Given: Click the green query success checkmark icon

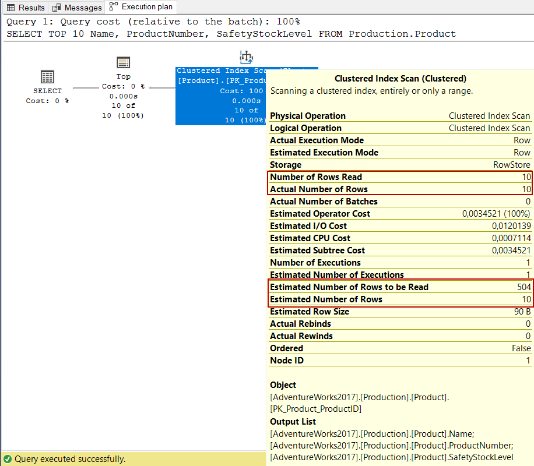Looking at the screenshot, I should (x=8, y=459).
